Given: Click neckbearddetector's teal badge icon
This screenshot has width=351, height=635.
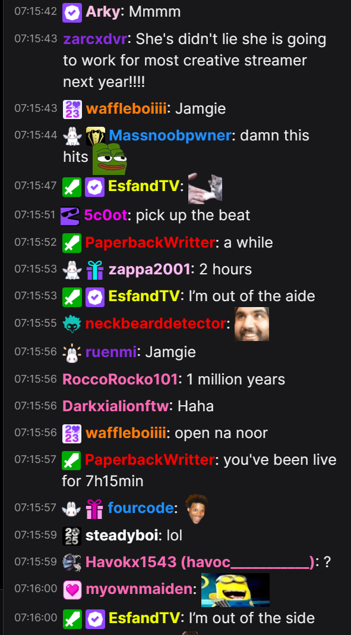Looking at the screenshot, I should [x=72, y=324].
